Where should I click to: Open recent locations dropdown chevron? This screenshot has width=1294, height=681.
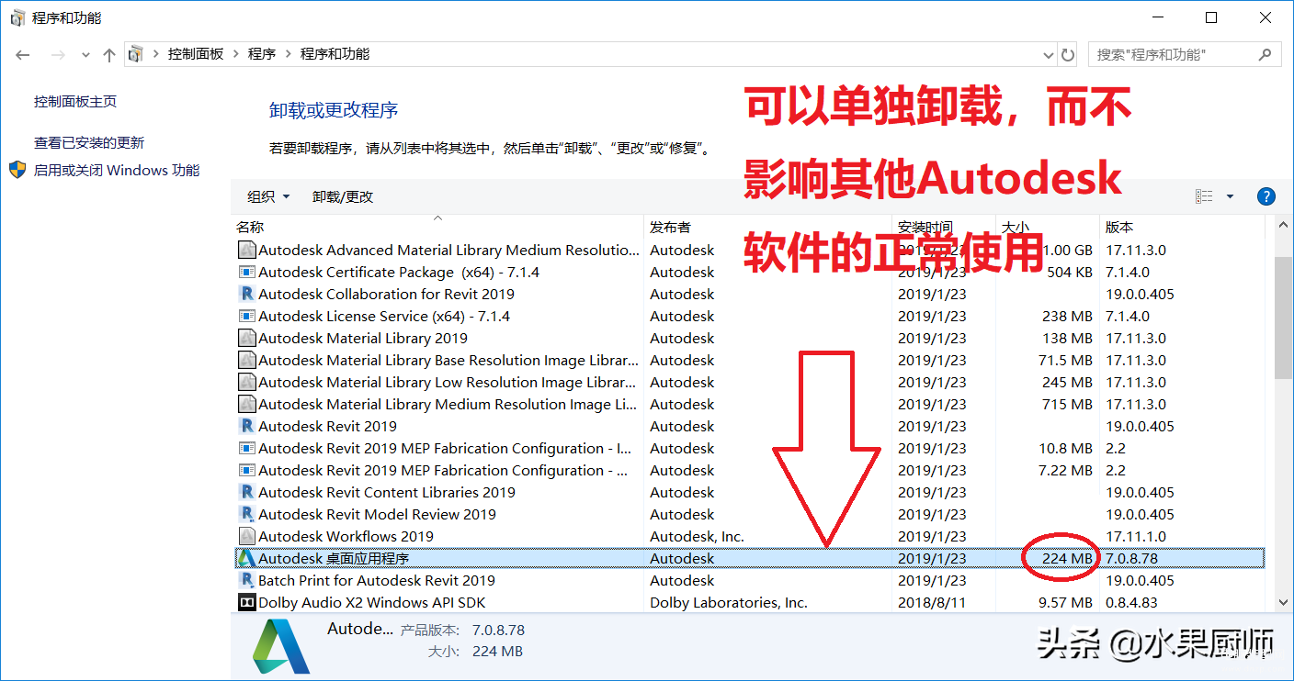(85, 55)
